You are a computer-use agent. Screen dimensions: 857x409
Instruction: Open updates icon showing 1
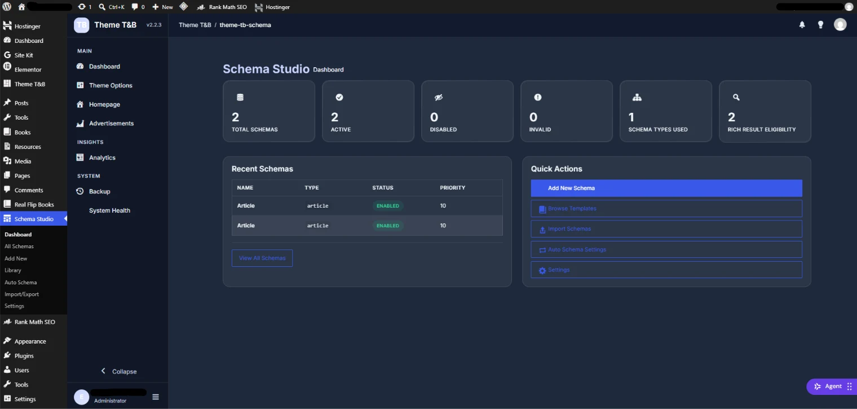[x=85, y=7]
